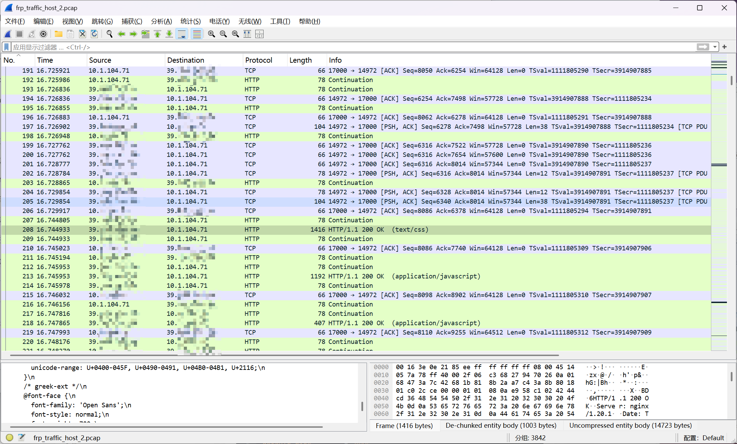
Task: Sort by the Protocol column header
Action: [265, 60]
